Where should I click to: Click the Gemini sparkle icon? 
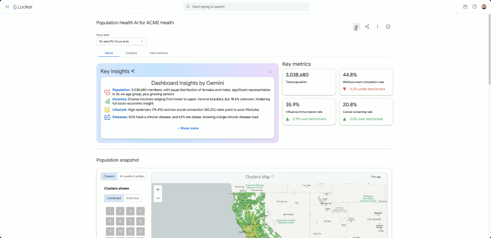pyautogui.click(x=356, y=27)
